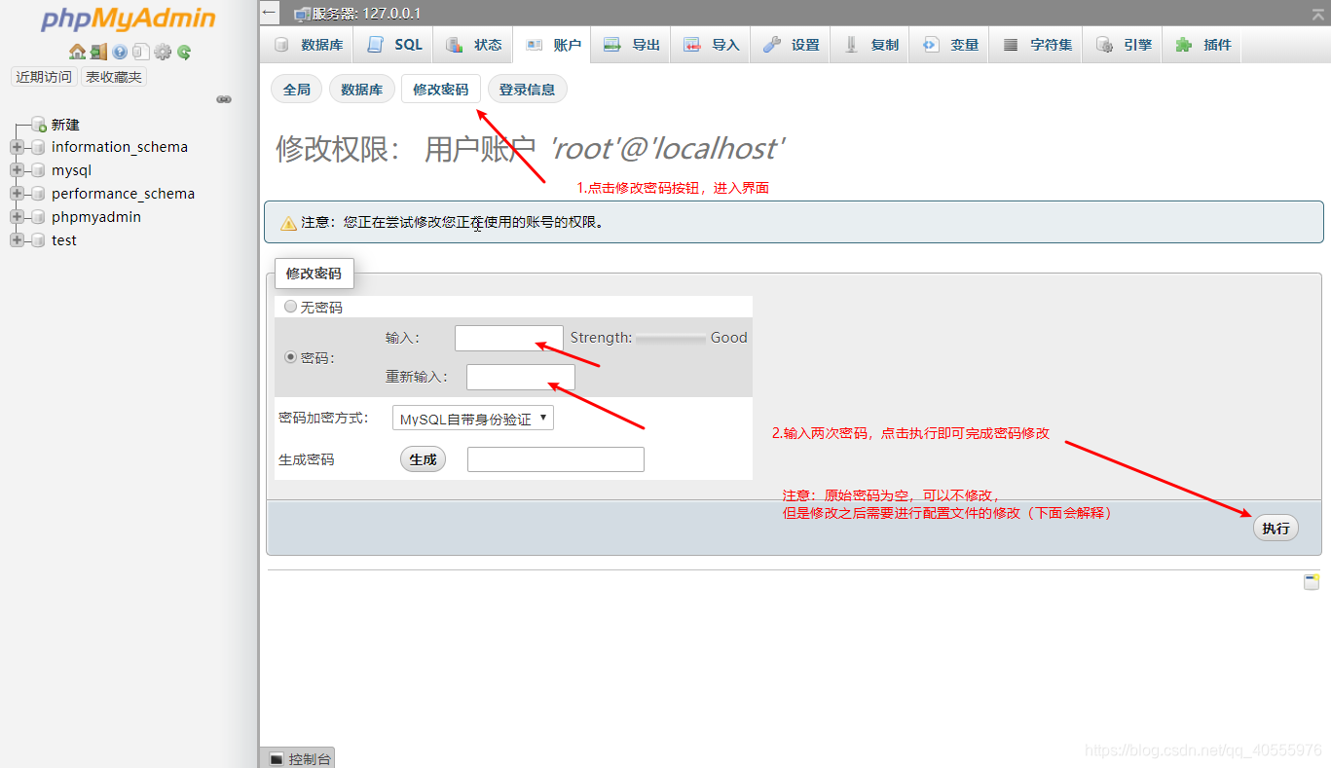
Task: Click the 'root'@'localhost' account link
Action: tap(667, 148)
